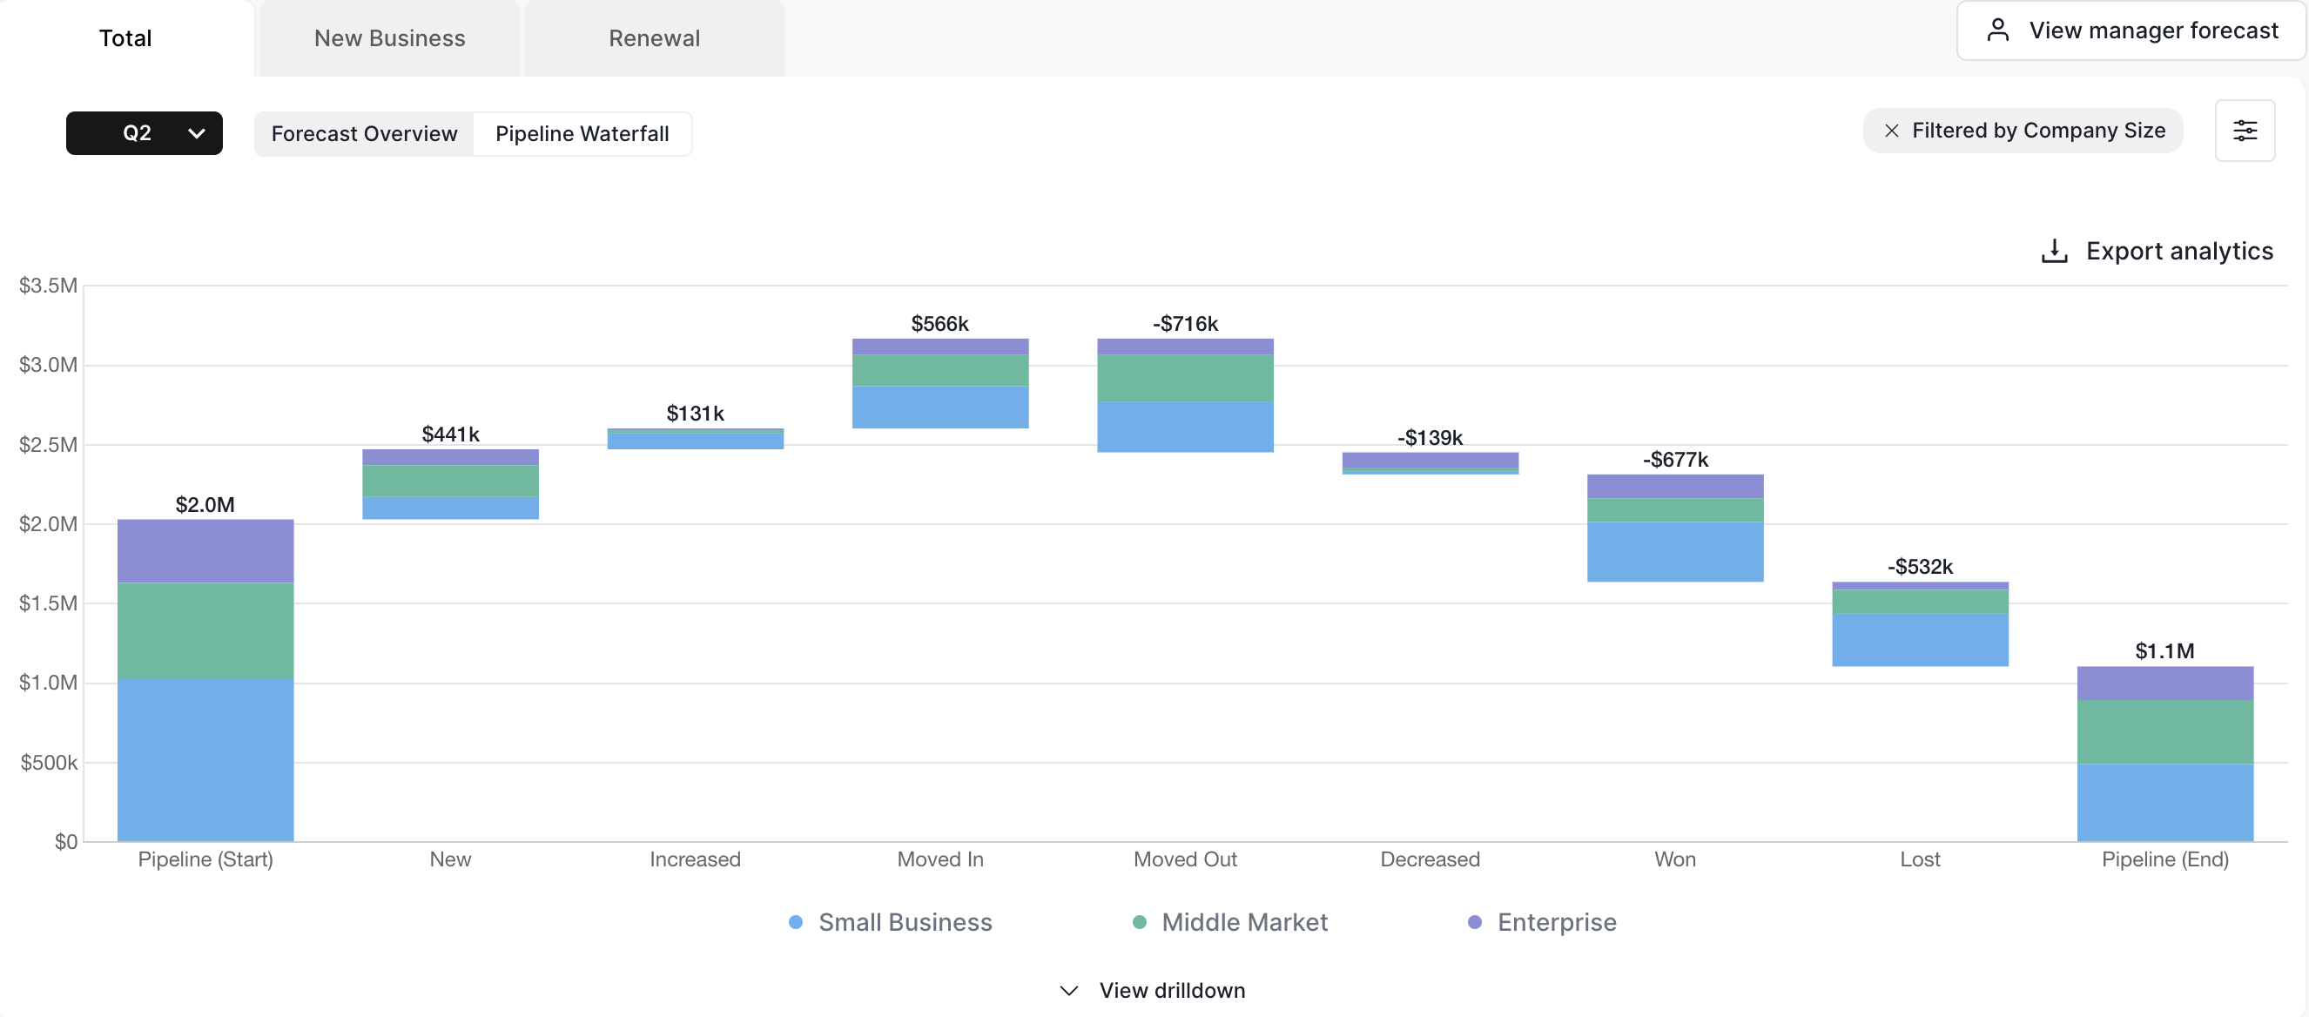Click the purple Enterprise segment in Pipeline (Start) bar
Image resolution: width=2309 pixels, height=1017 pixels.
tap(205, 551)
